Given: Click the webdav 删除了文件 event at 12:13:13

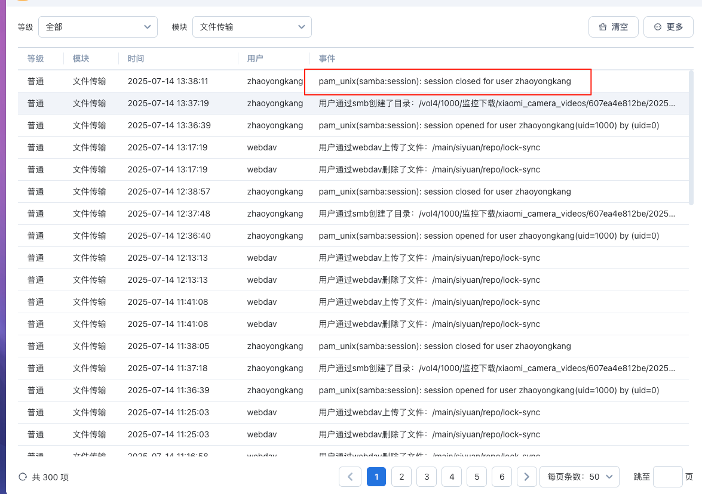Looking at the screenshot, I should [x=430, y=280].
